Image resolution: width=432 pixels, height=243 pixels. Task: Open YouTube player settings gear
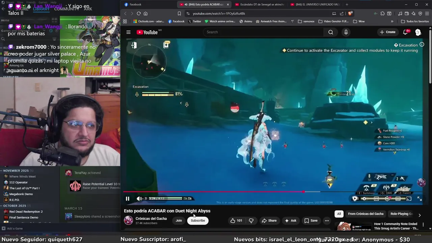tap(387, 199)
